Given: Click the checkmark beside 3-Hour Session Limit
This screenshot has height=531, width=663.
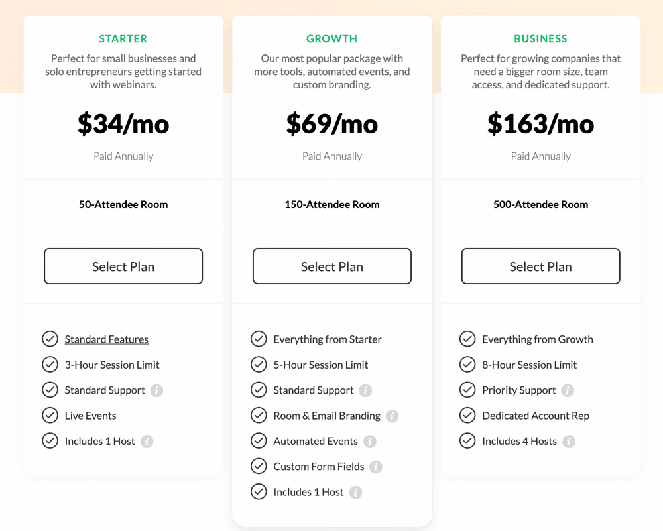Looking at the screenshot, I should pyautogui.click(x=50, y=365).
